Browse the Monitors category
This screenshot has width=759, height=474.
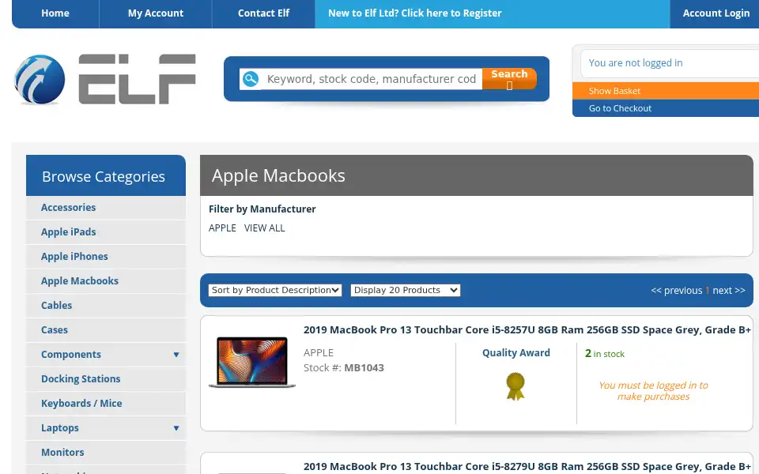pos(106,453)
